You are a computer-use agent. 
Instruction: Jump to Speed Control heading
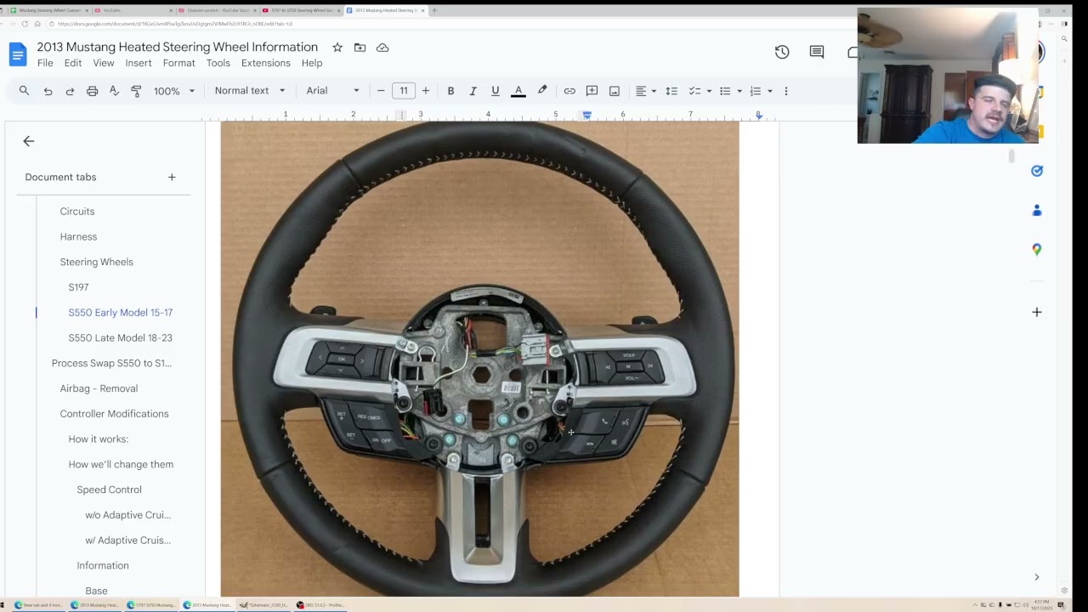[110, 490]
